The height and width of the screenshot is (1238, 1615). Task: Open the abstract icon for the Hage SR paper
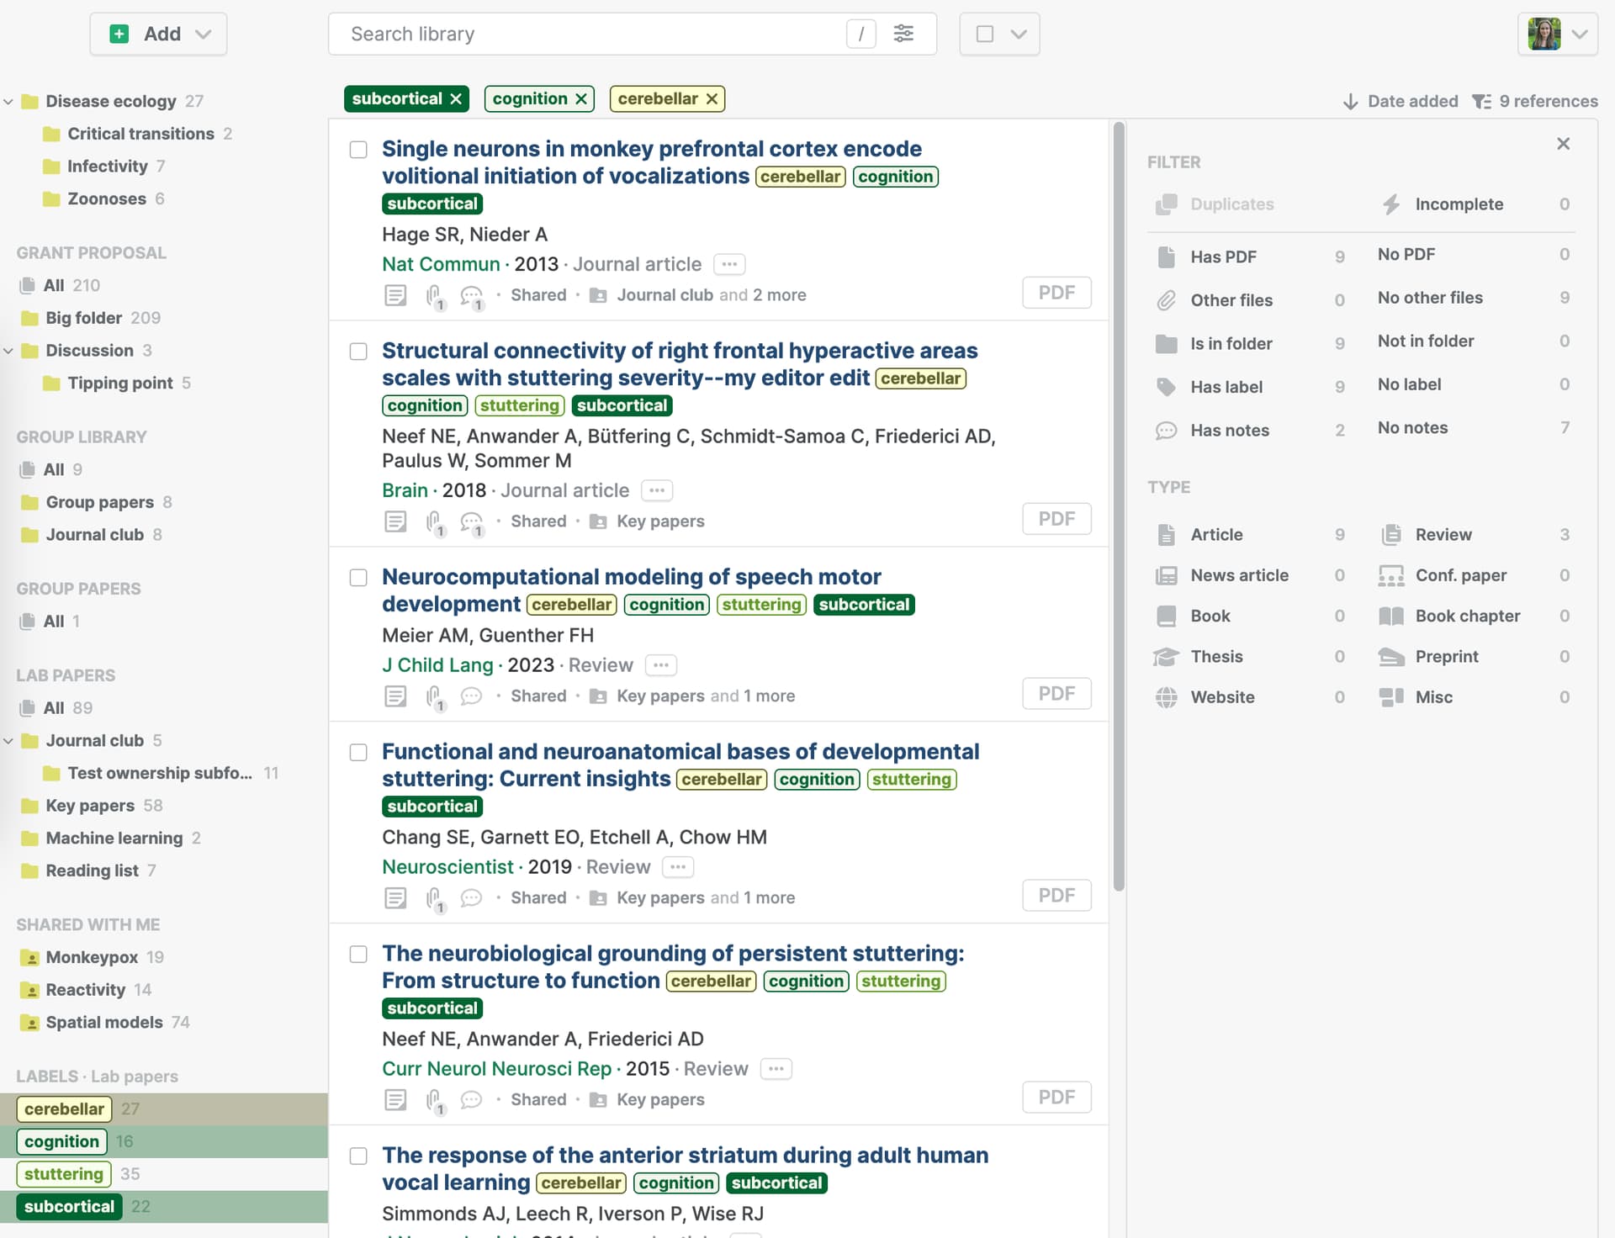click(x=395, y=295)
